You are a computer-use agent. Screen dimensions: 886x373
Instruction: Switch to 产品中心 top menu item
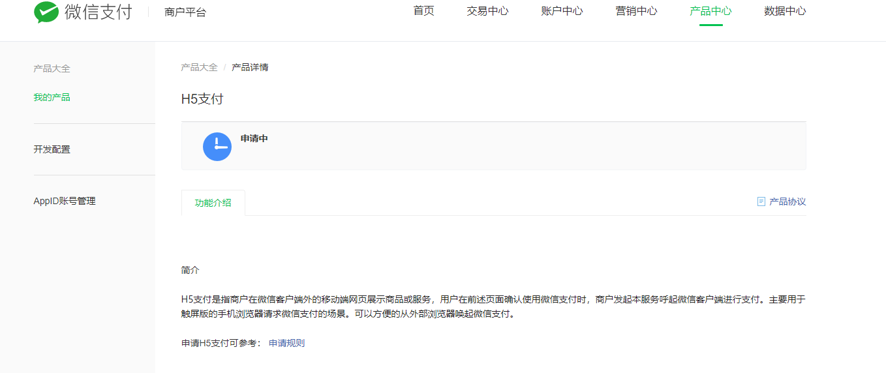pyautogui.click(x=710, y=11)
